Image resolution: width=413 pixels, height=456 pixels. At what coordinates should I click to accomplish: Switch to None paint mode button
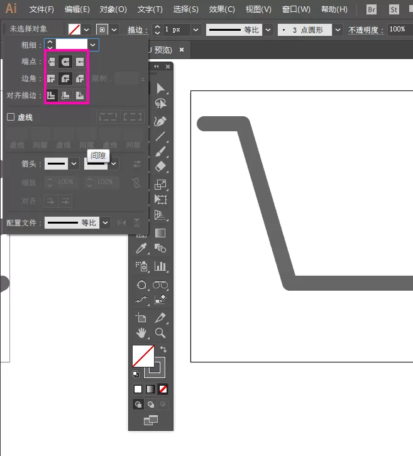pos(163,389)
